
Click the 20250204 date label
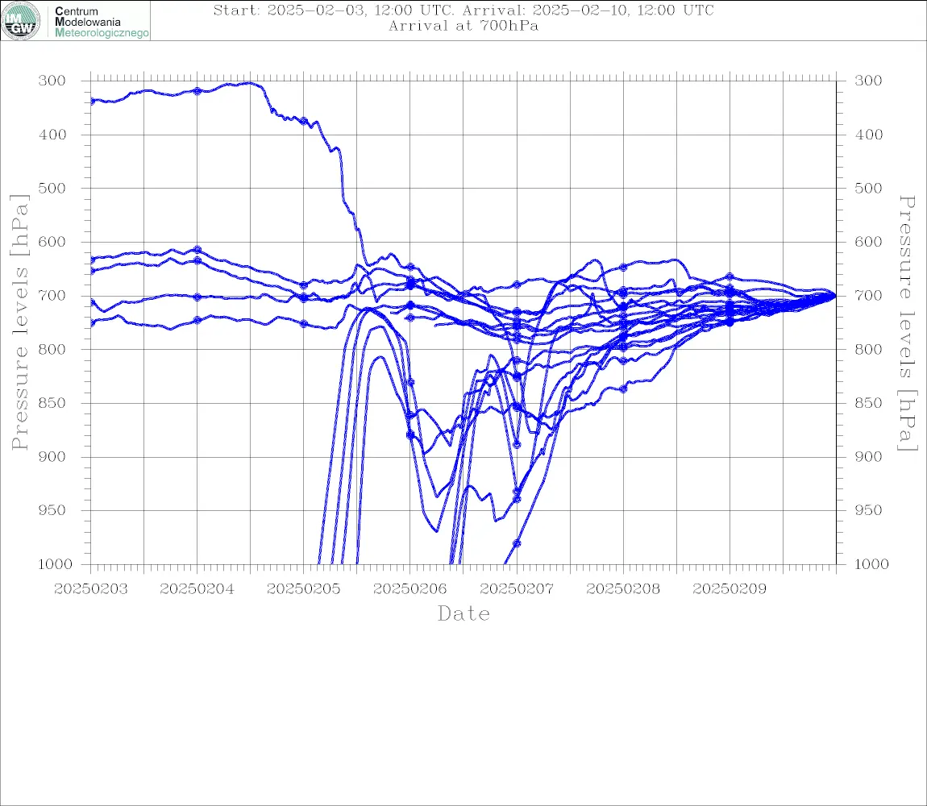(197, 589)
